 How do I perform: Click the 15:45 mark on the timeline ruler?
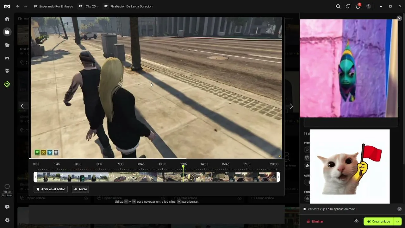coord(226,164)
